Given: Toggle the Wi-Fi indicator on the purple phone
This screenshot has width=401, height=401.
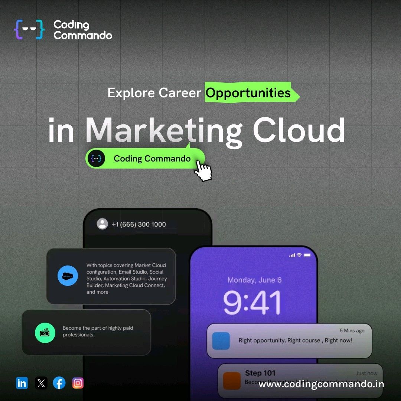Looking at the screenshot, I should click(299, 255).
